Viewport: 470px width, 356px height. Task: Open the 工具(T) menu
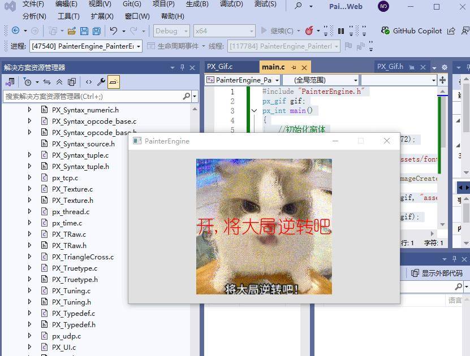pyautogui.click(x=68, y=16)
